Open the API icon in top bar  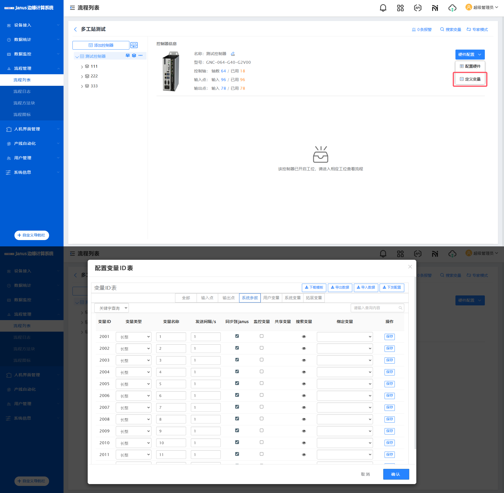click(417, 8)
